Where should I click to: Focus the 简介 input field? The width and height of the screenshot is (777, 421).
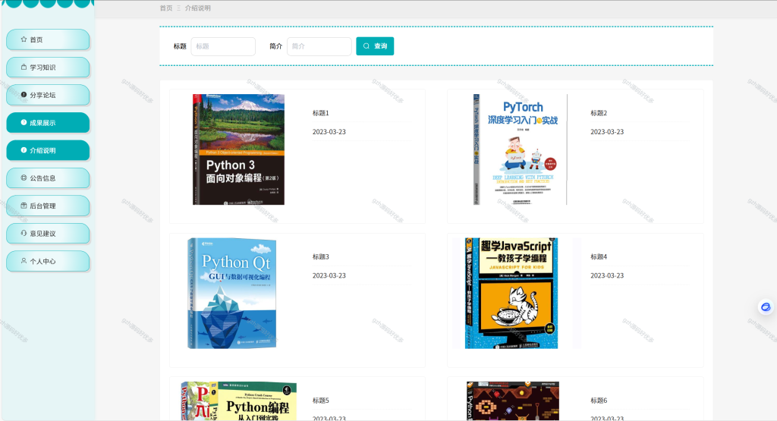tap(319, 46)
